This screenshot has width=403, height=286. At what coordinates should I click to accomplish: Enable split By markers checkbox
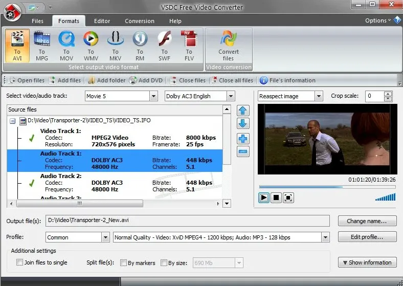pos(124,262)
